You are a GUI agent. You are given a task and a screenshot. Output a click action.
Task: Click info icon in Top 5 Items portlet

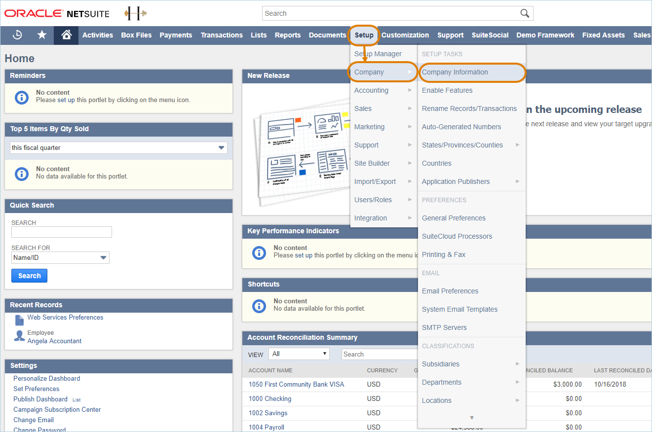[22, 174]
